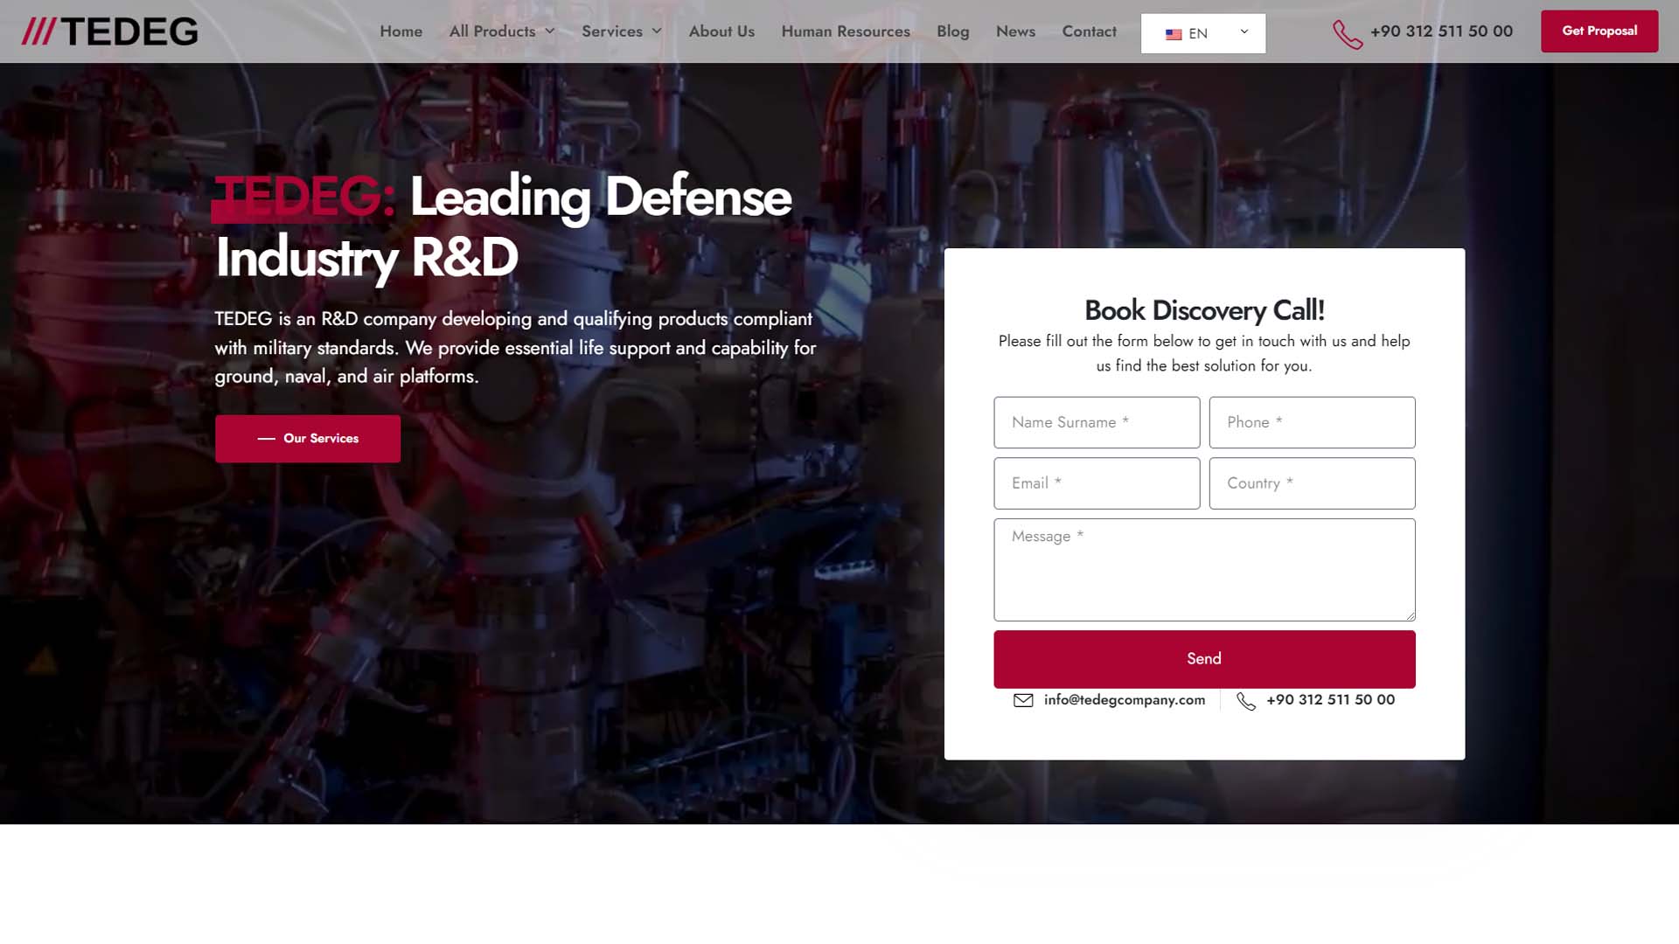Open the About Us page
The height and width of the screenshot is (944, 1679).
point(721,31)
